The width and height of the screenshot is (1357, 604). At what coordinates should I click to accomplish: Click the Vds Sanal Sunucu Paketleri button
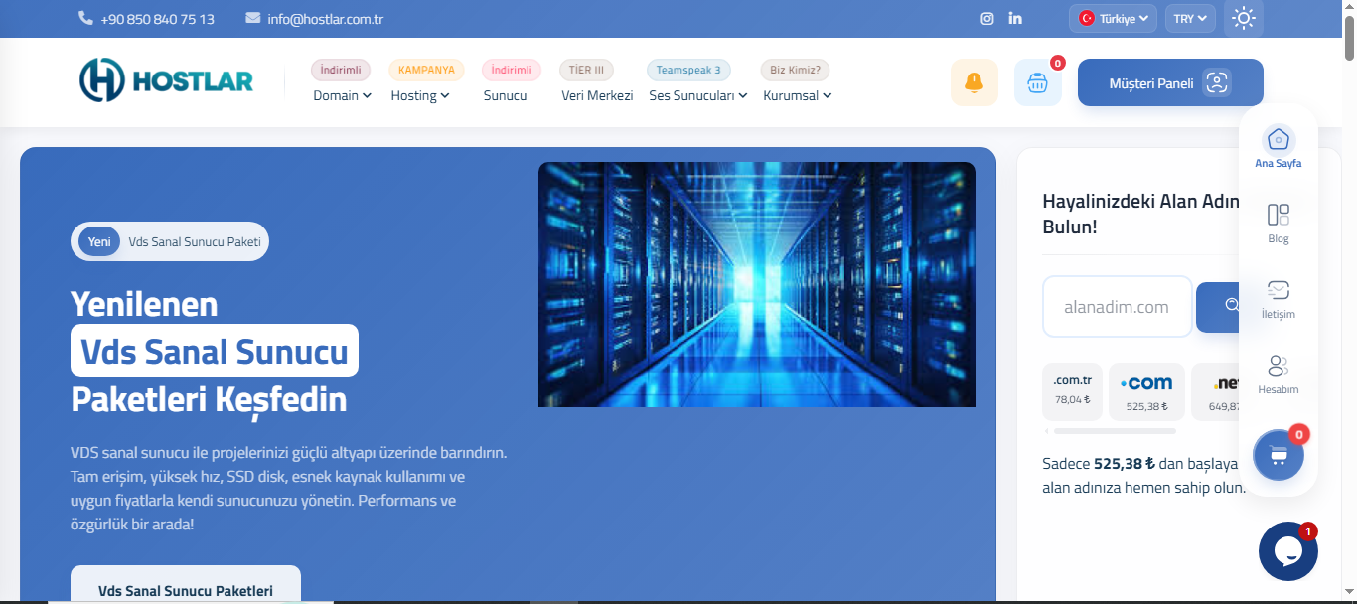(x=185, y=590)
